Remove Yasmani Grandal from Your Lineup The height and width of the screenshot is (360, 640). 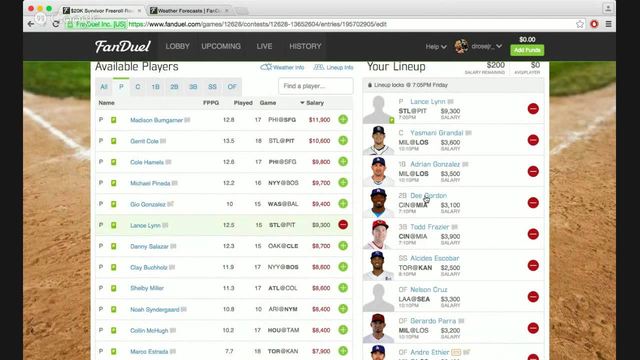533,140
